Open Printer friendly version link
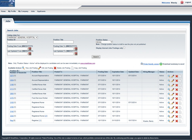The image size is (192, 140). pyautogui.click(x=151, y=64)
